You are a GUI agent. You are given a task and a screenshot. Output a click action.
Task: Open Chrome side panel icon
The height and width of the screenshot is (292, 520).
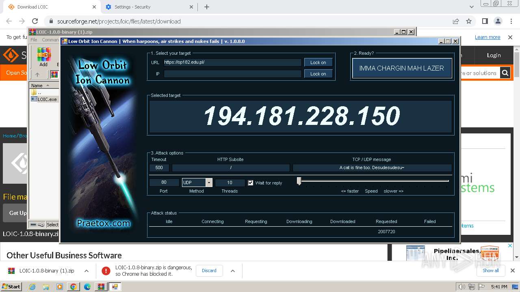485,21
